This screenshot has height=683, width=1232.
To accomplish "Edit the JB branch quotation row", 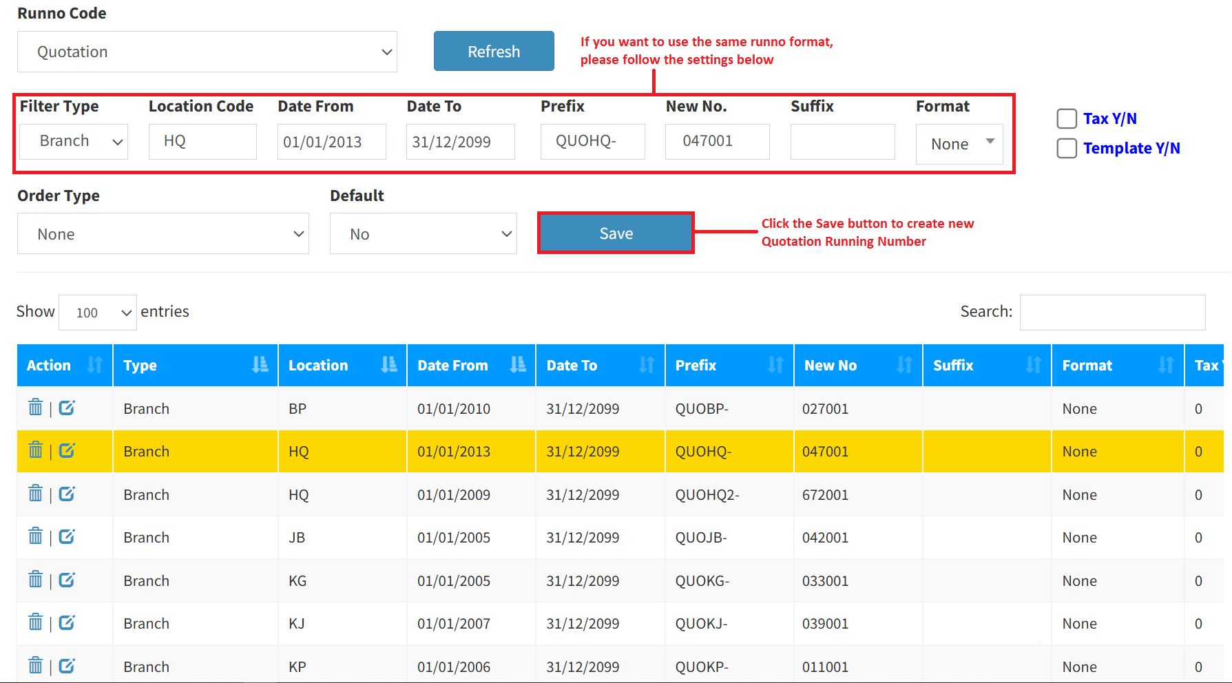I will pos(67,537).
